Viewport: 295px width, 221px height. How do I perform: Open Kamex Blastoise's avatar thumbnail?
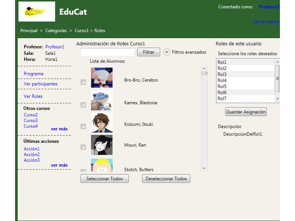tap(102, 100)
